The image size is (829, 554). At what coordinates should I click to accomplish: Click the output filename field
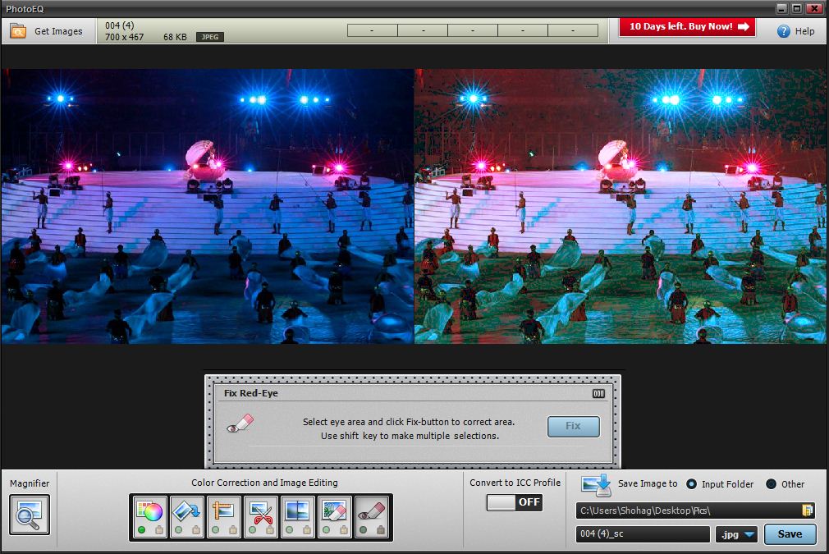643,535
